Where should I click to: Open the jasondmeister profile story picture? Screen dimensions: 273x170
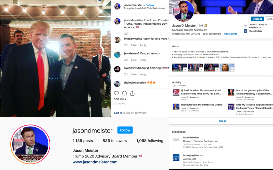click(30, 144)
